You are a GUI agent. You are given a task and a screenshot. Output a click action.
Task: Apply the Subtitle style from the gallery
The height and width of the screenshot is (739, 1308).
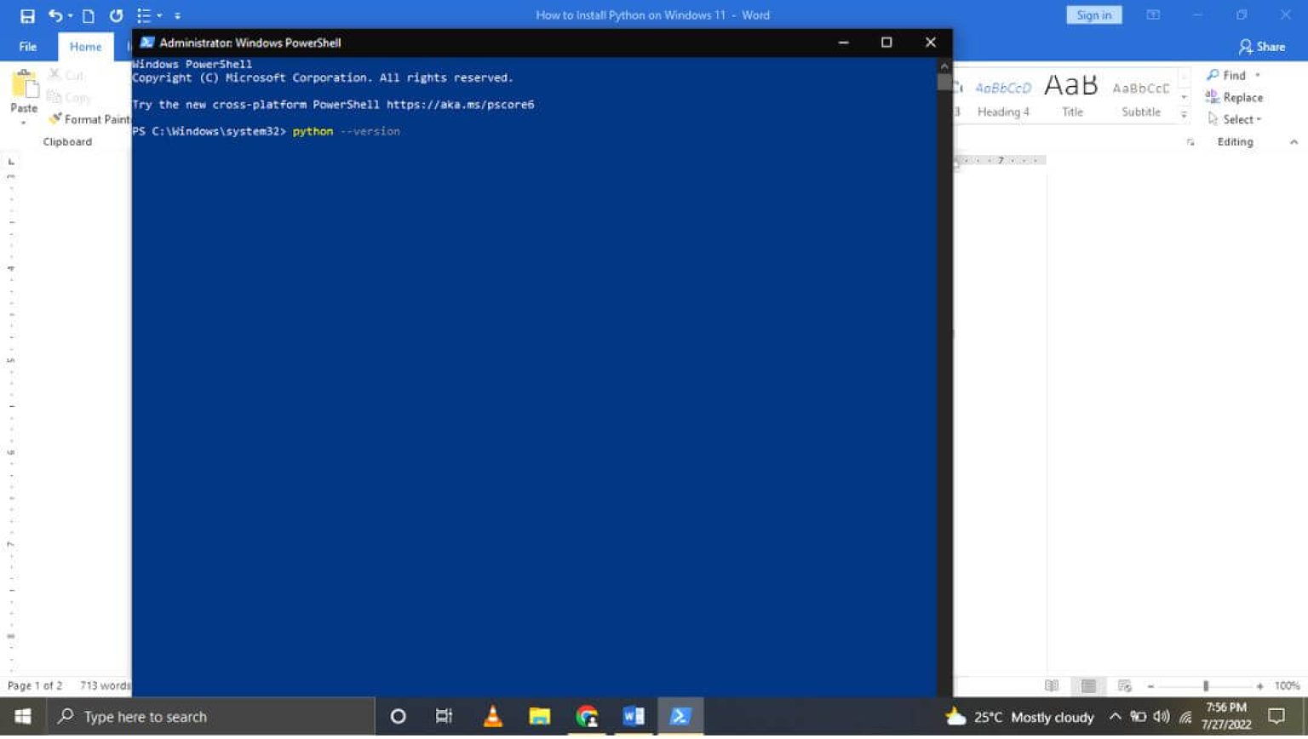coord(1140,95)
